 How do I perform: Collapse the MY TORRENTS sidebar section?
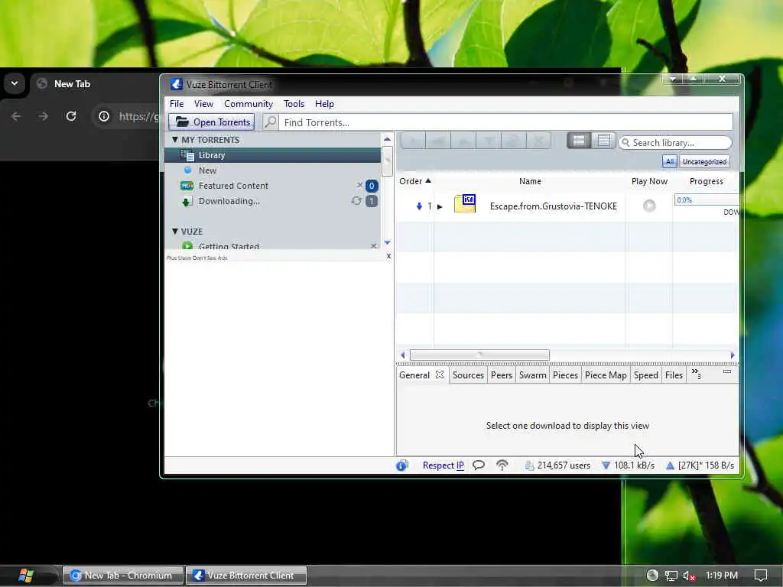[175, 140]
